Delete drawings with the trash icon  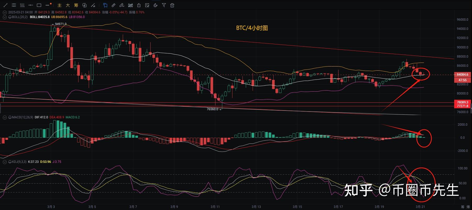(172, 5)
